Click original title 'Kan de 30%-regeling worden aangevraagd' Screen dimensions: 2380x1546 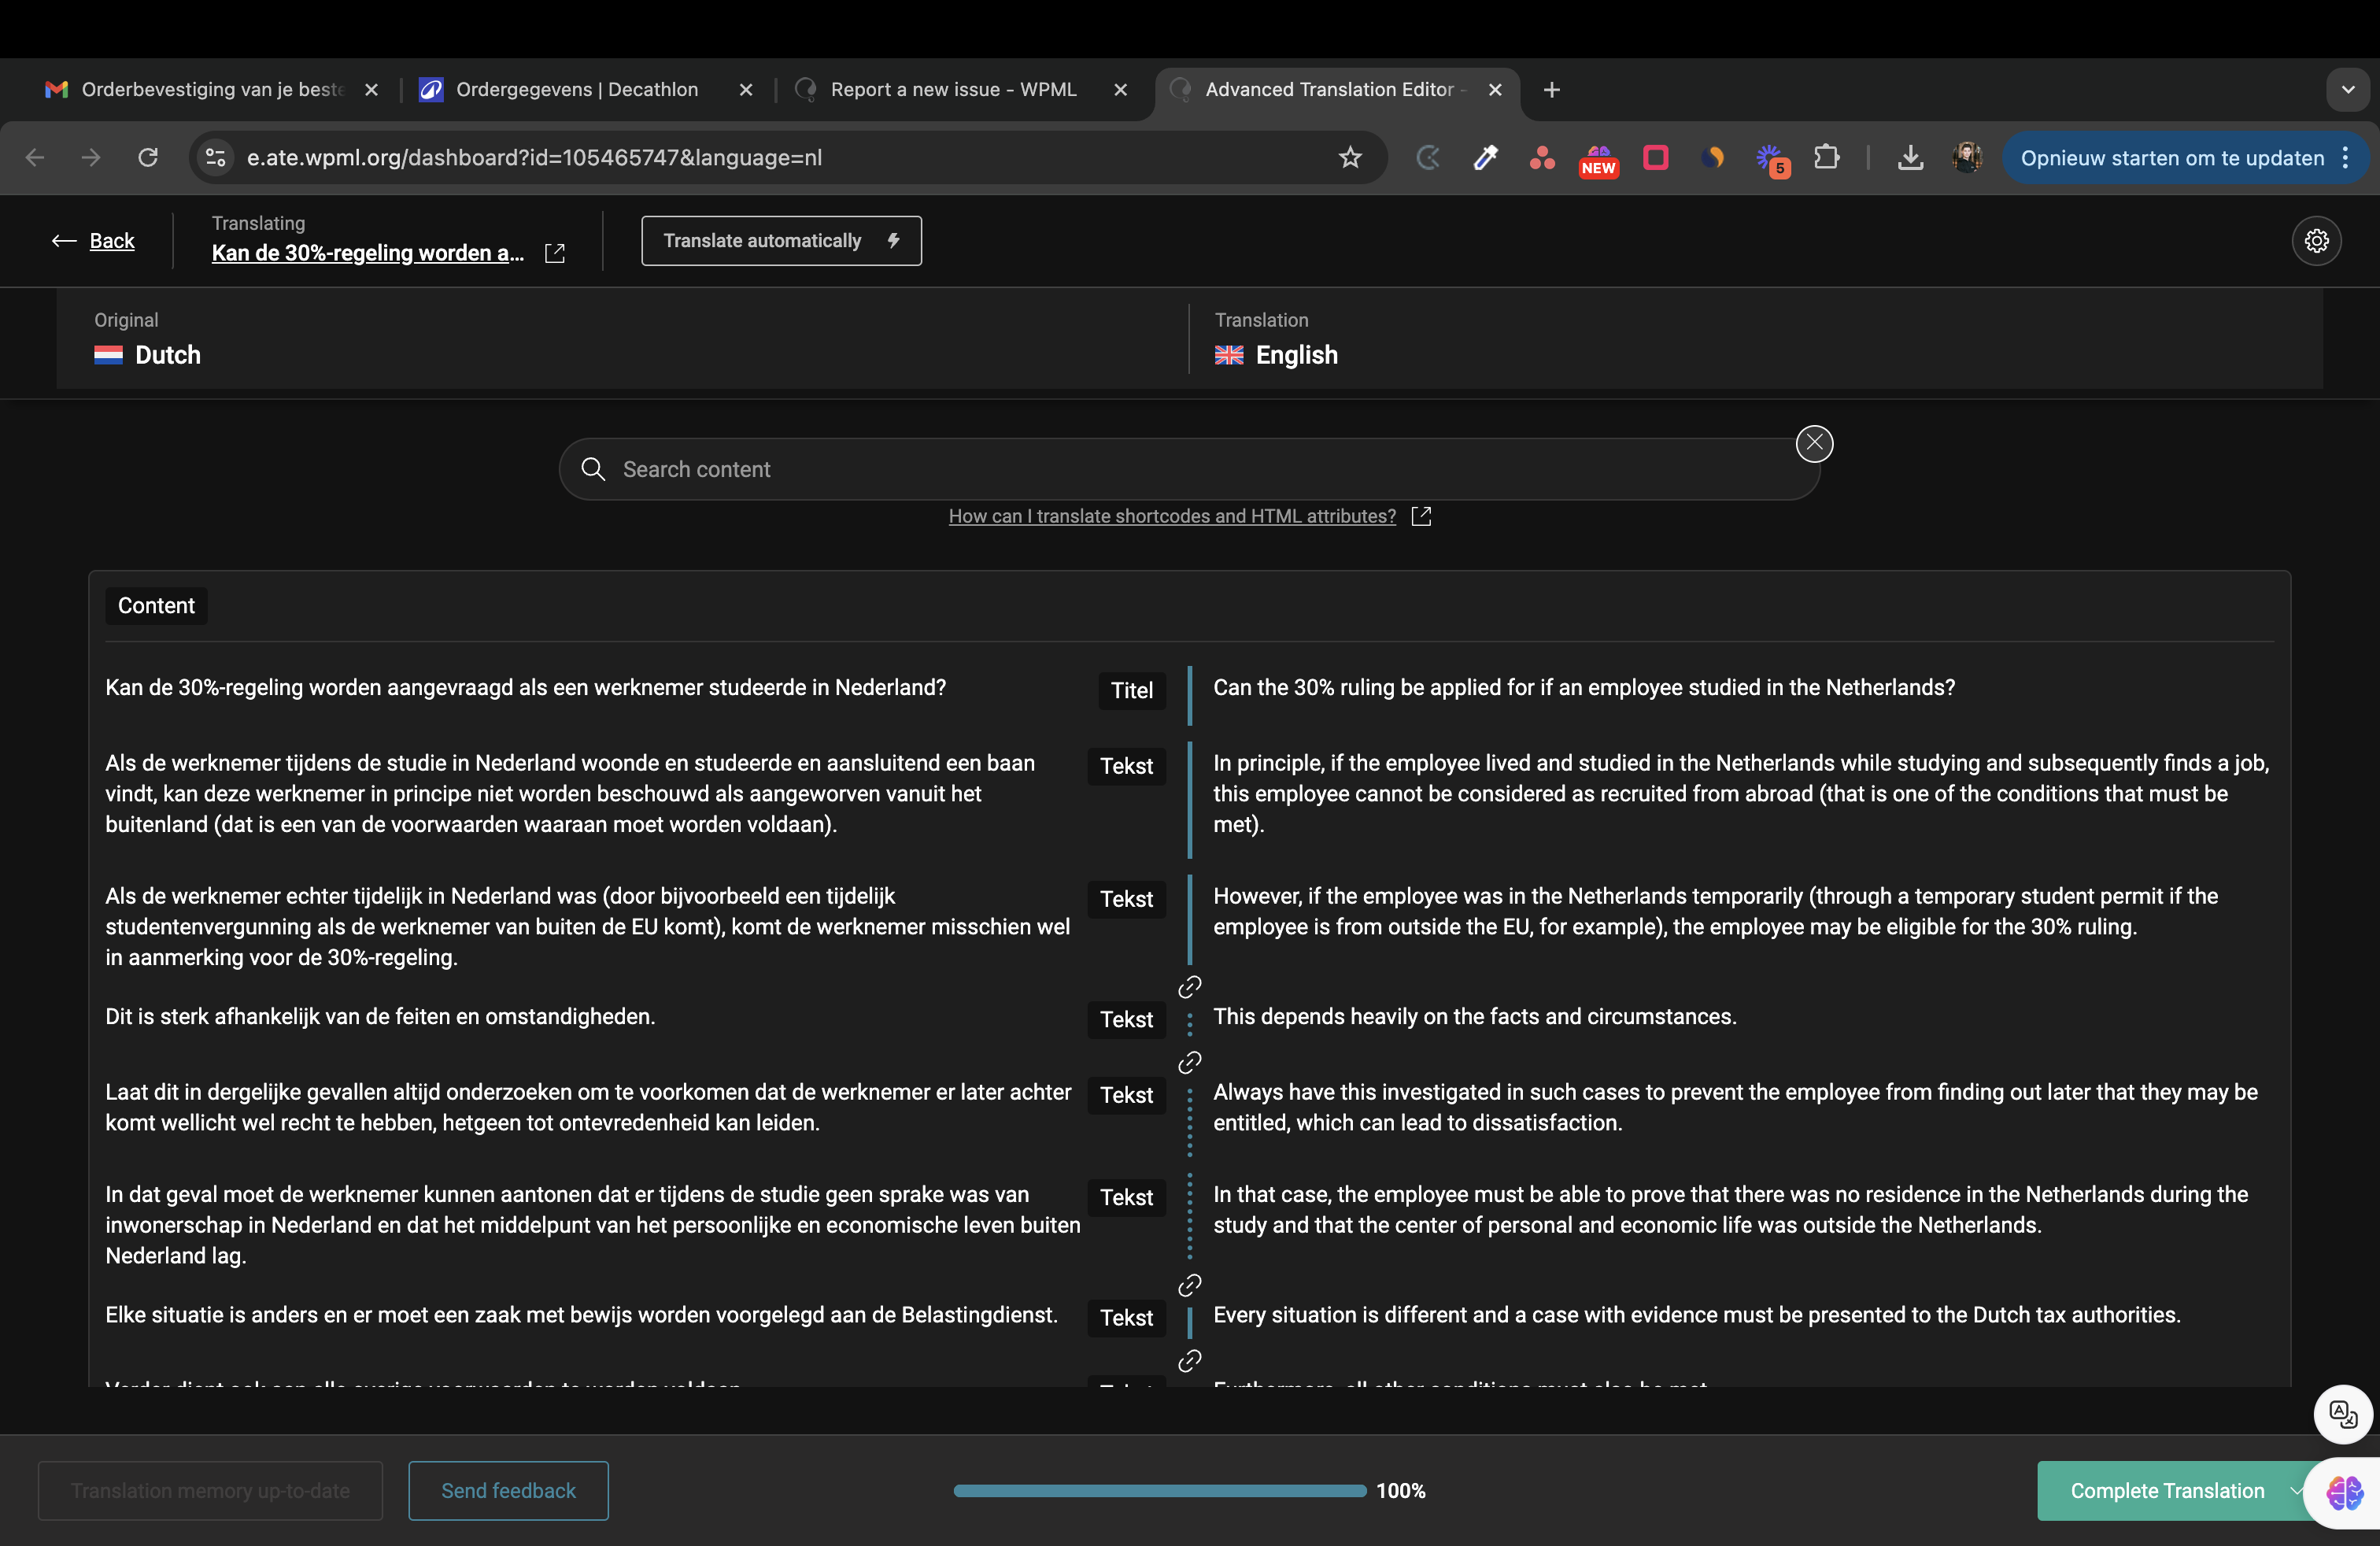[525, 687]
